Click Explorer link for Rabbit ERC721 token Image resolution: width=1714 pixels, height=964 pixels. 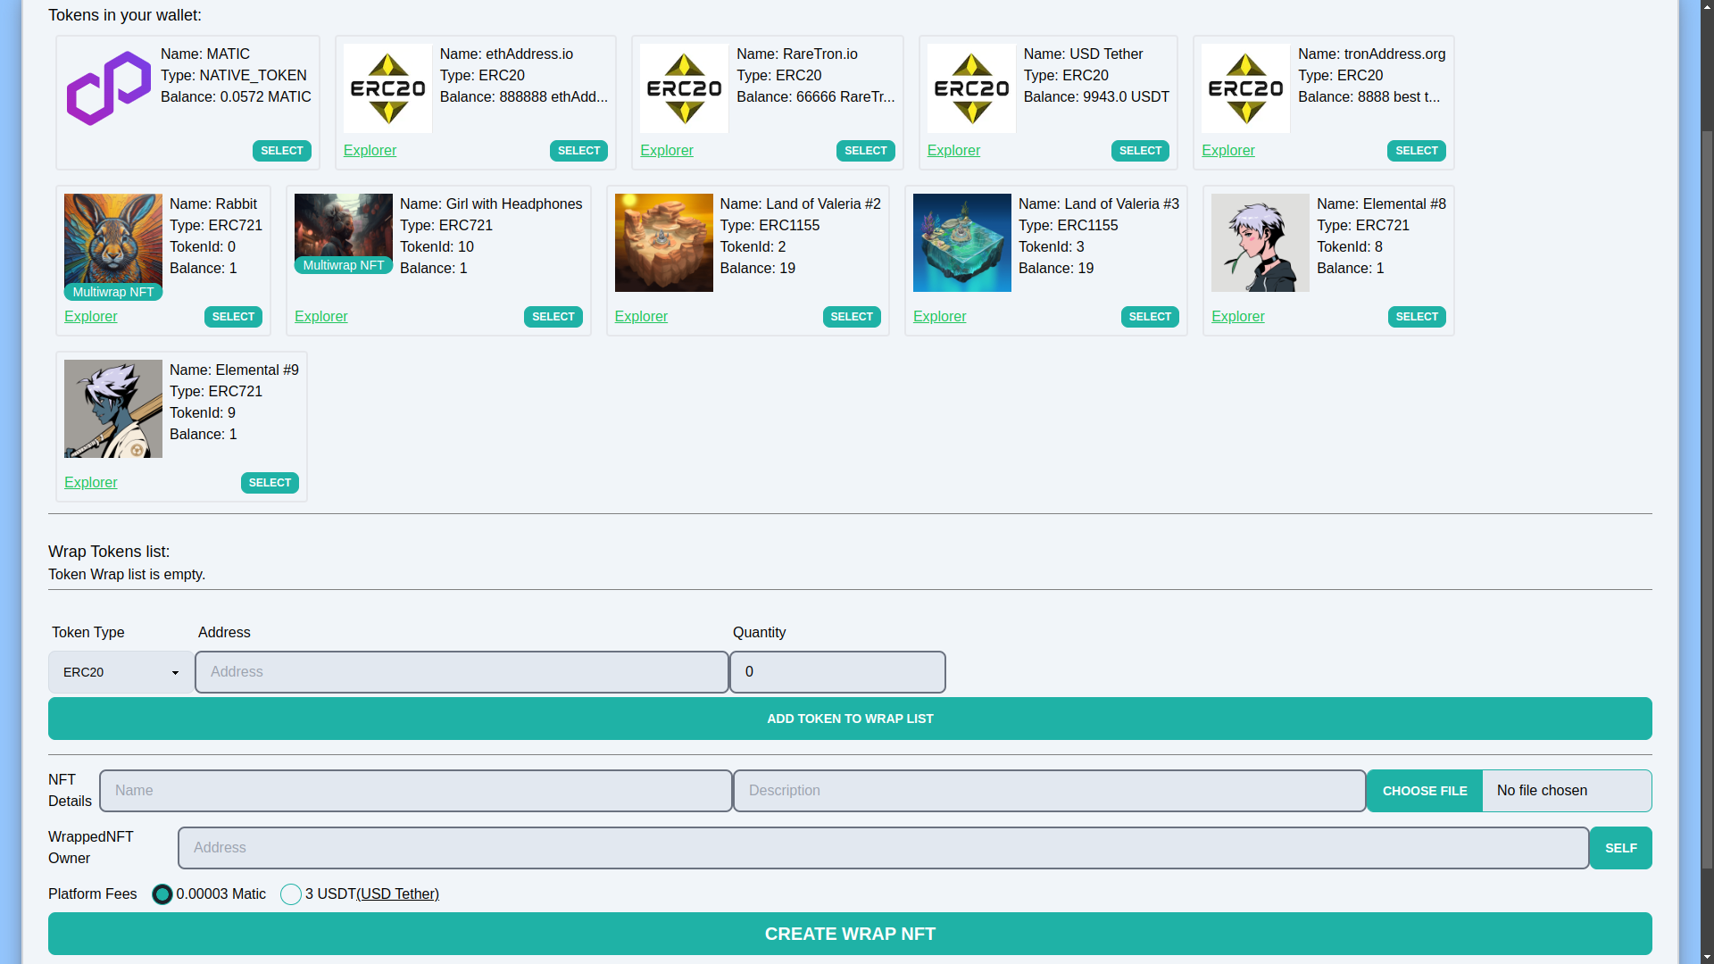91,315
